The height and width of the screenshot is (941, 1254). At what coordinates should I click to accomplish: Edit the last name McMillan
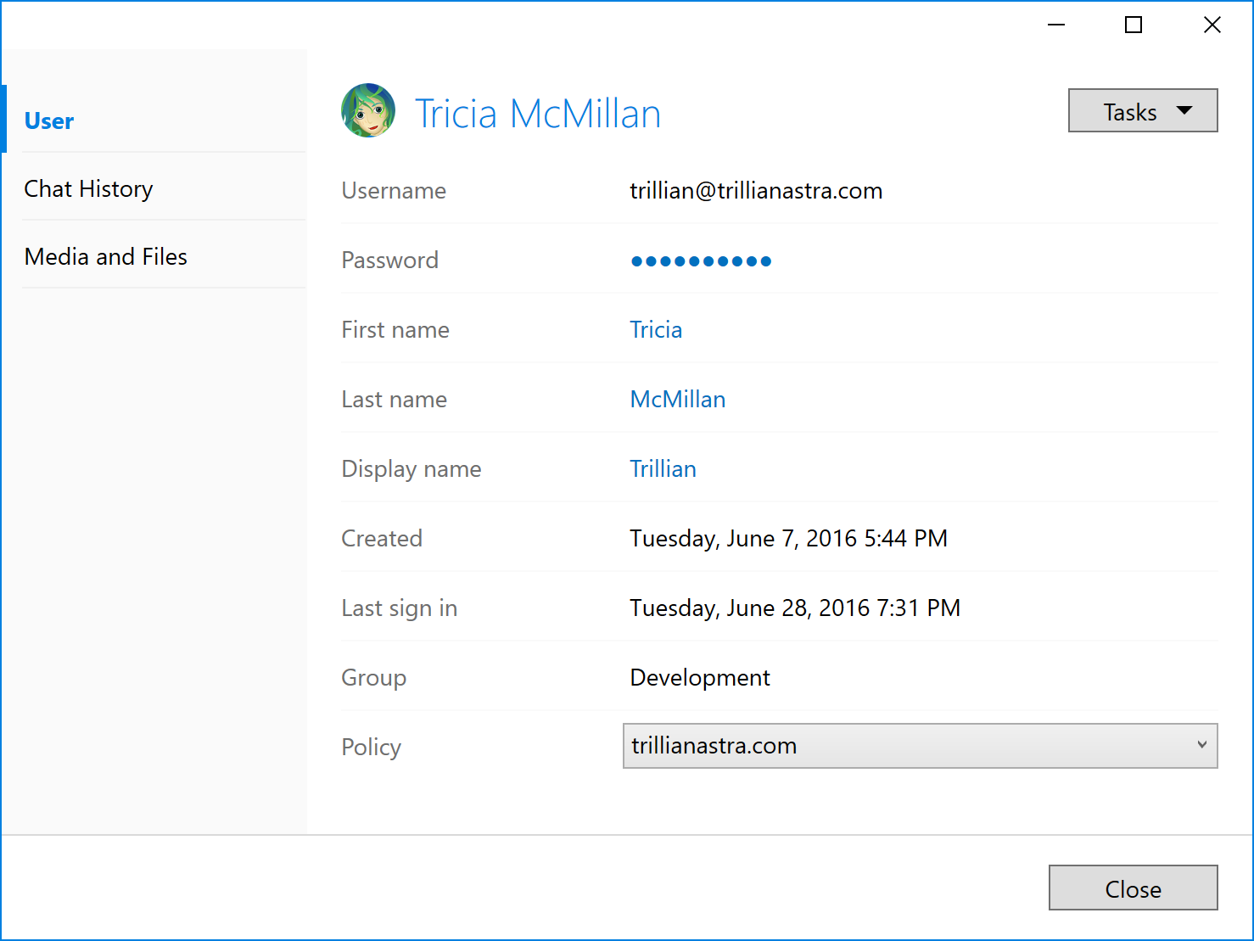(677, 399)
